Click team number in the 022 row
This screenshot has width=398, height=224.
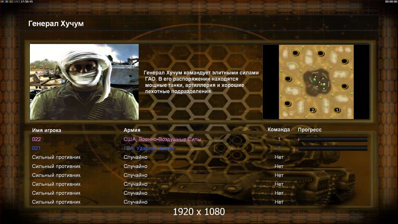click(279, 139)
